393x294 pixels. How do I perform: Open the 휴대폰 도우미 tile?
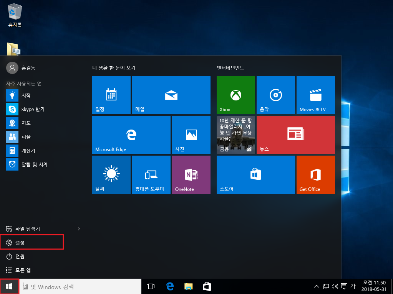pos(151,175)
